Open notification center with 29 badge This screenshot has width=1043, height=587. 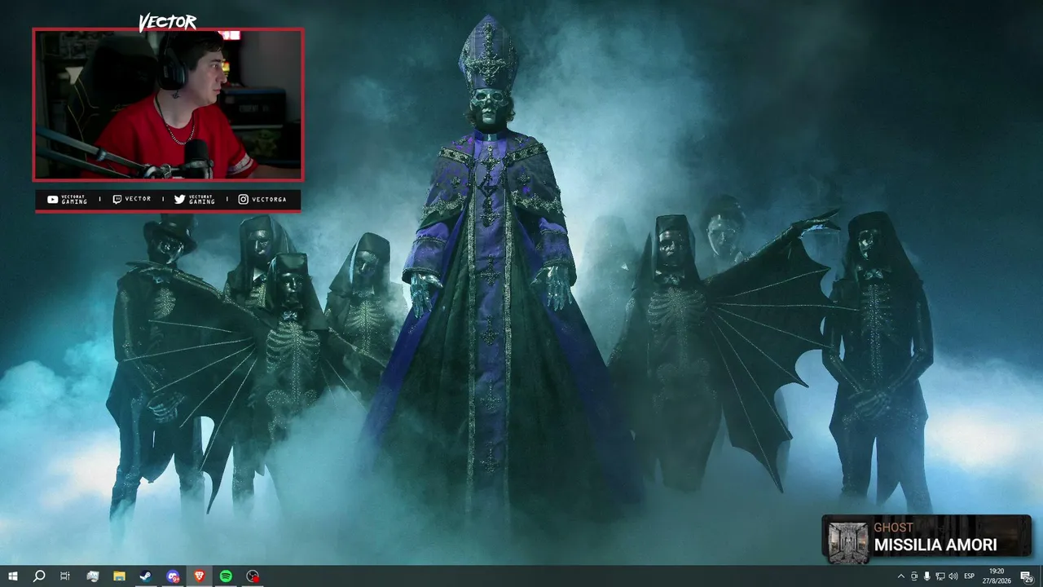point(1027,576)
